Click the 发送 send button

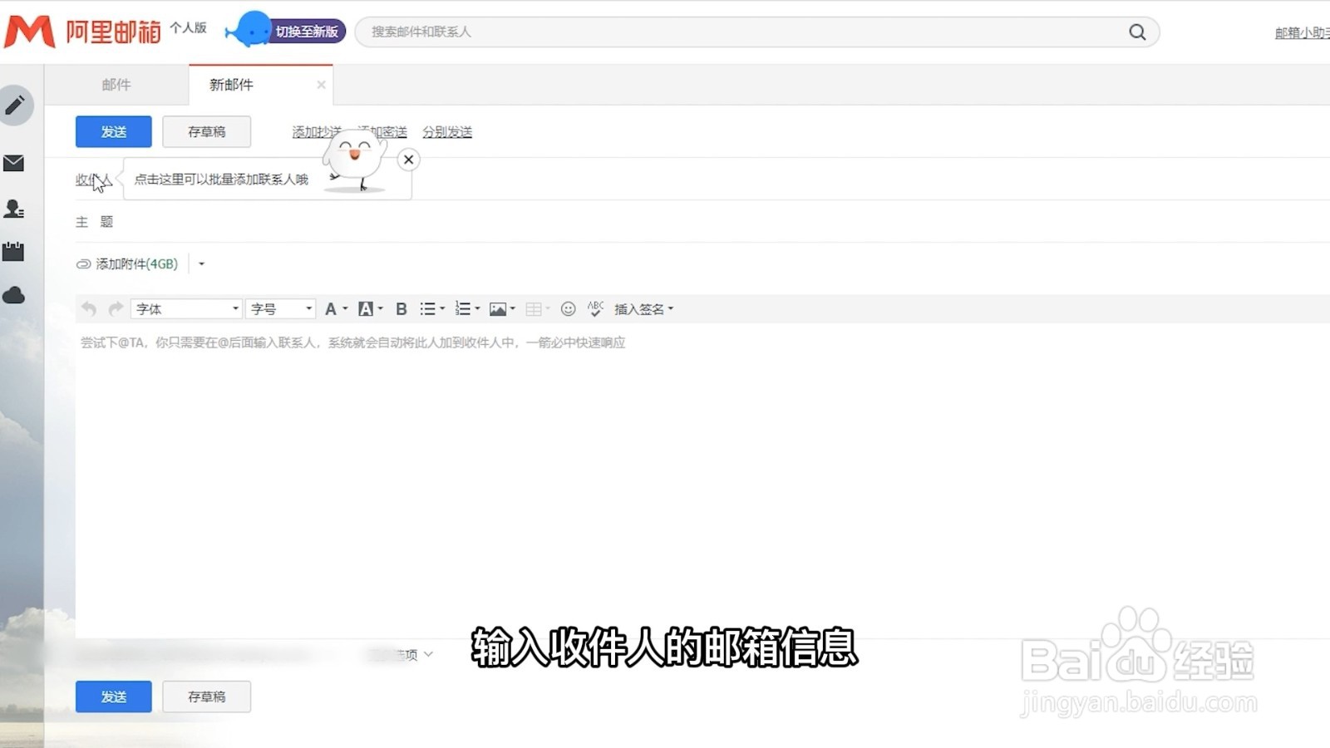coord(113,131)
